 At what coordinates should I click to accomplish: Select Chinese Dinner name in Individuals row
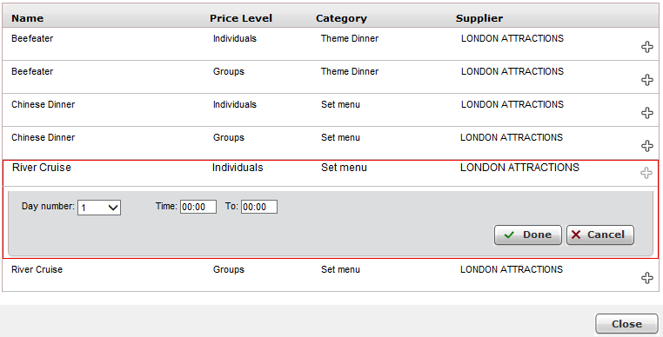tap(44, 104)
